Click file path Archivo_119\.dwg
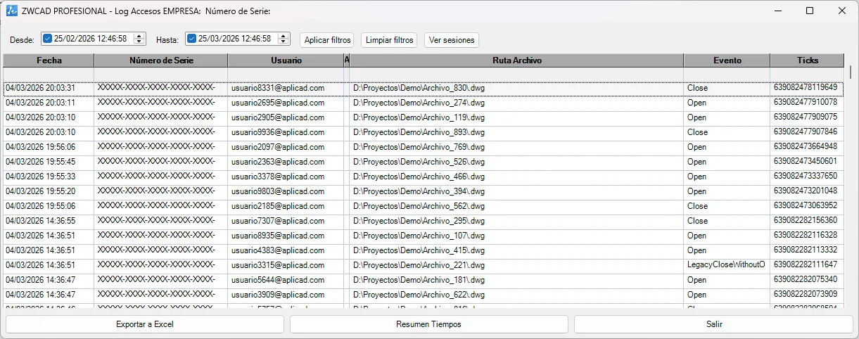The image size is (859, 339). pos(419,117)
